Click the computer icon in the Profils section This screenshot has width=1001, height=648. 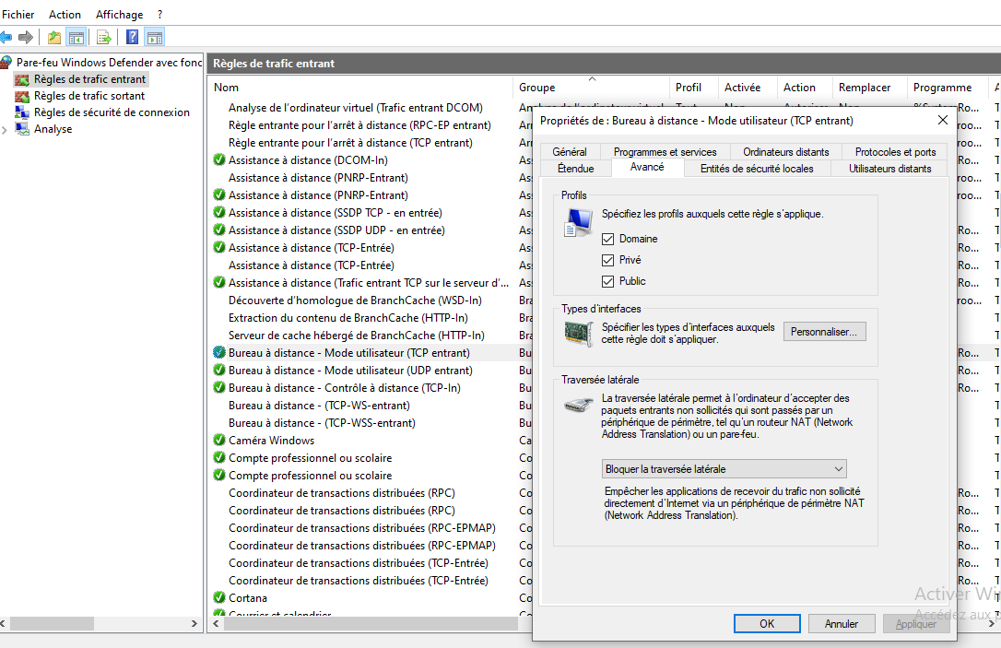click(578, 223)
